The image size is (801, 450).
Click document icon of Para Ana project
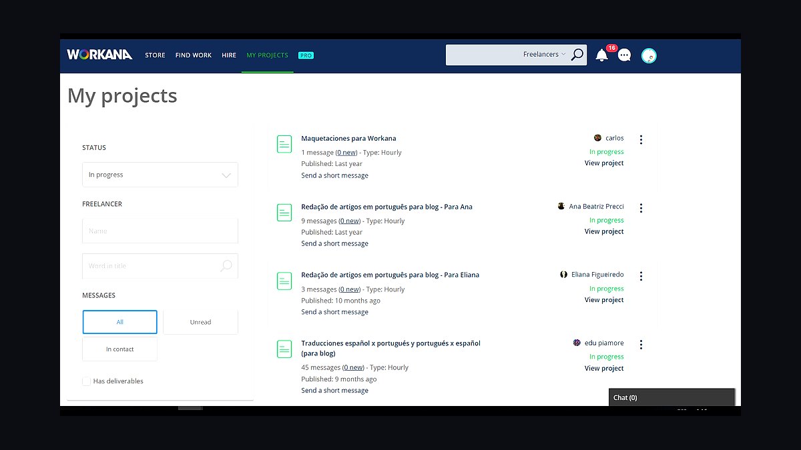click(x=284, y=213)
